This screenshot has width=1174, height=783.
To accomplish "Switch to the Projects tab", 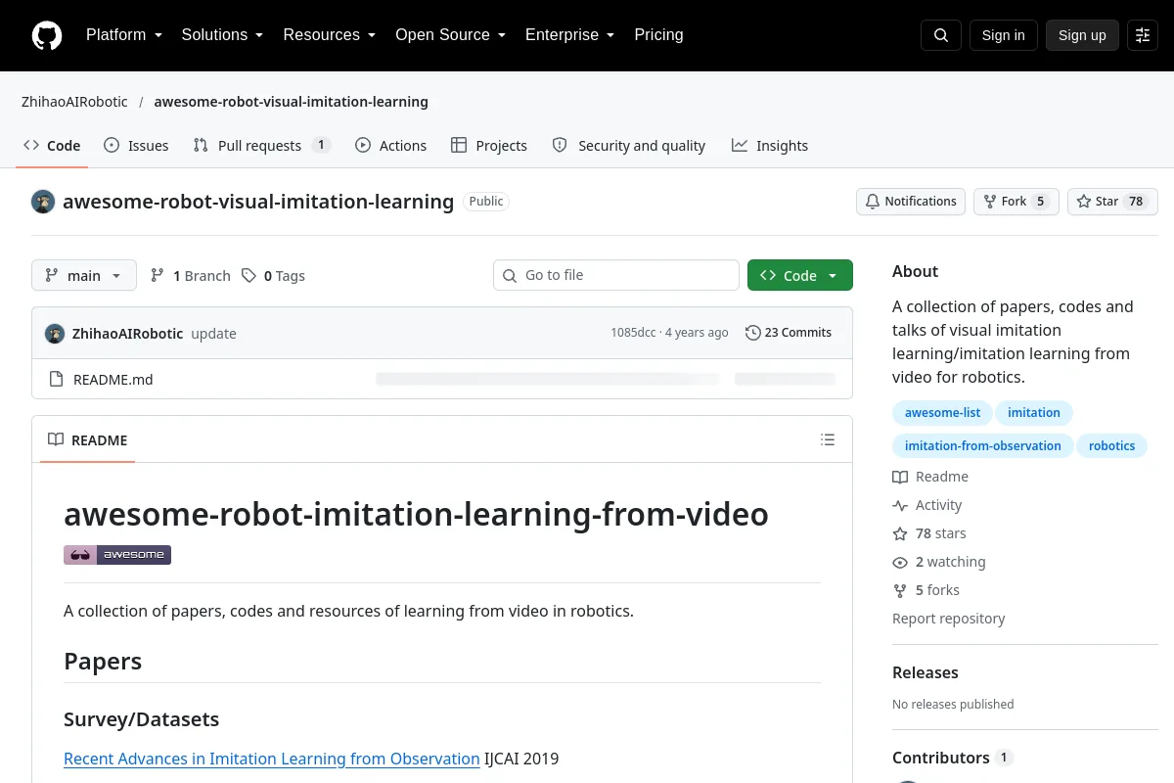I will point(489,145).
